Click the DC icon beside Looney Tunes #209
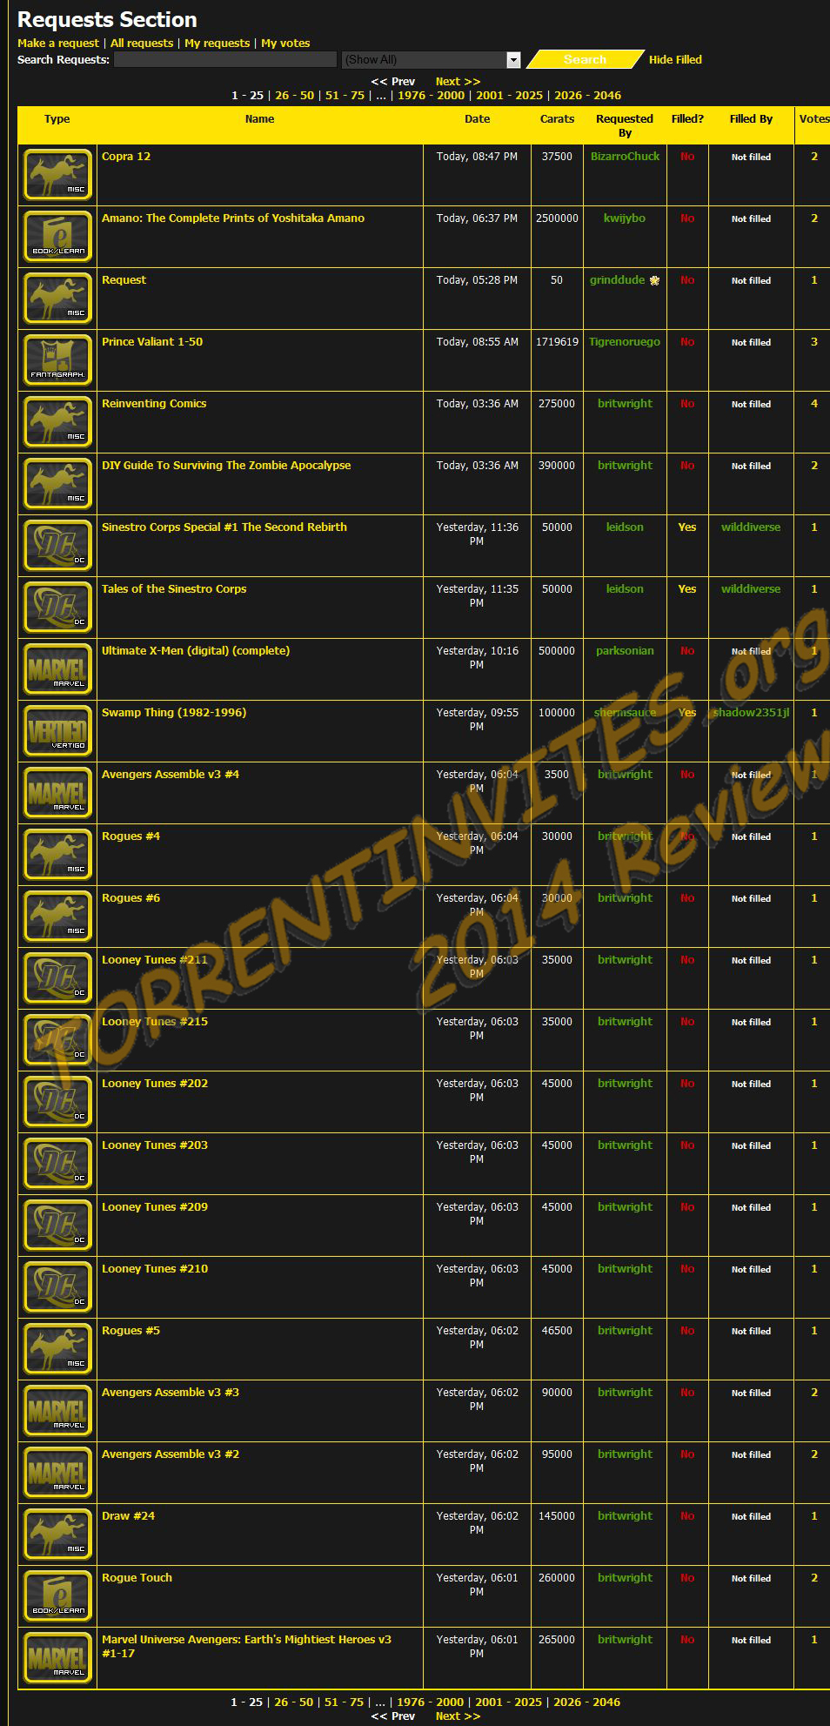 (57, 1226)
